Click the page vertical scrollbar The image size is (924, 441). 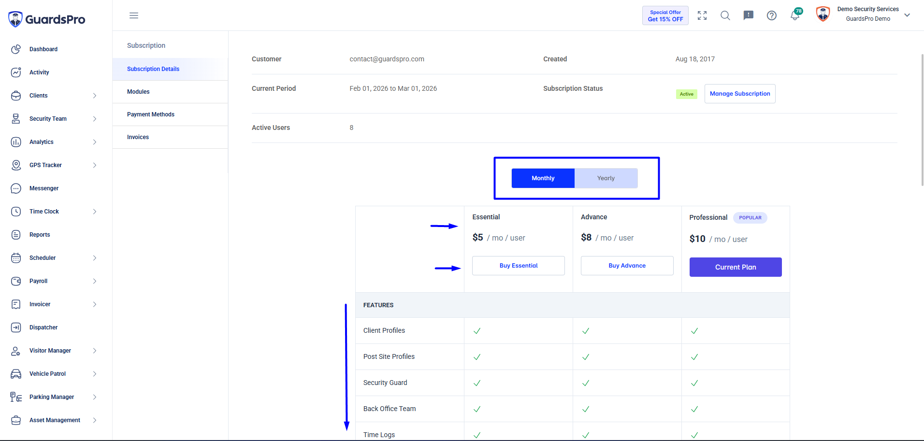pos(922,120)
